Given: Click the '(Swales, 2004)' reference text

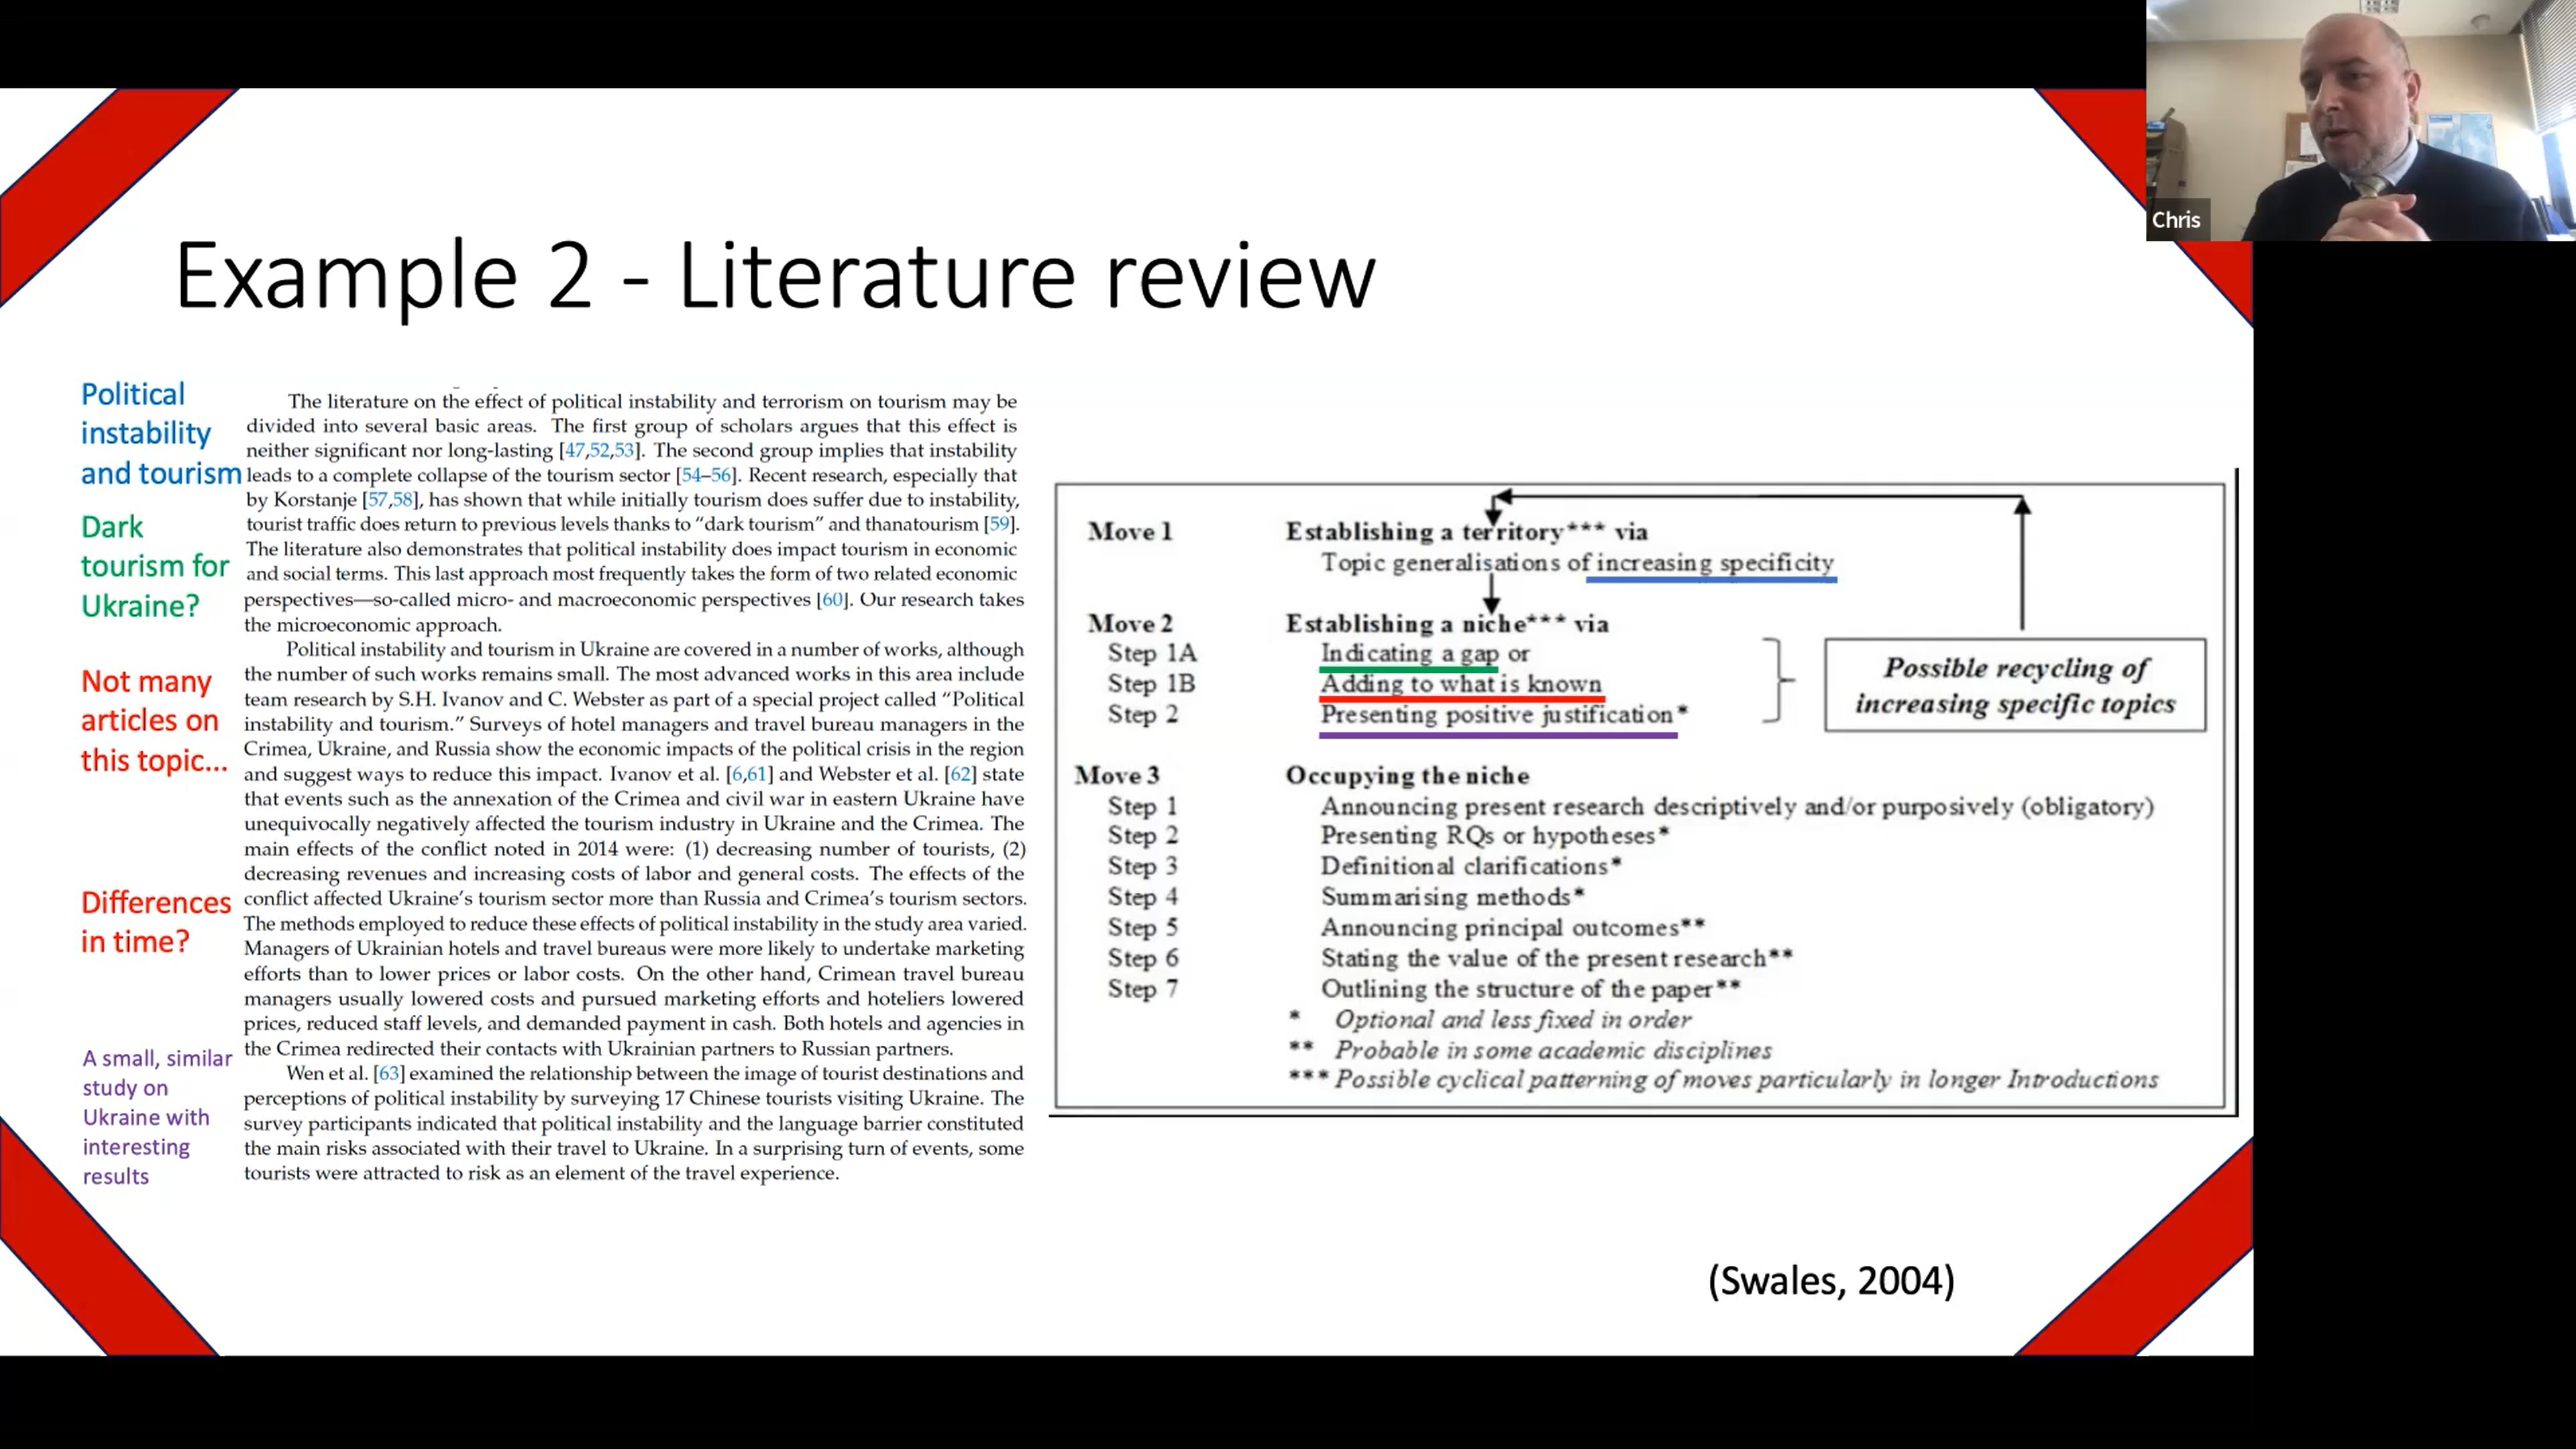Looking at the screenshot, I should (x=1831, y=1281).
